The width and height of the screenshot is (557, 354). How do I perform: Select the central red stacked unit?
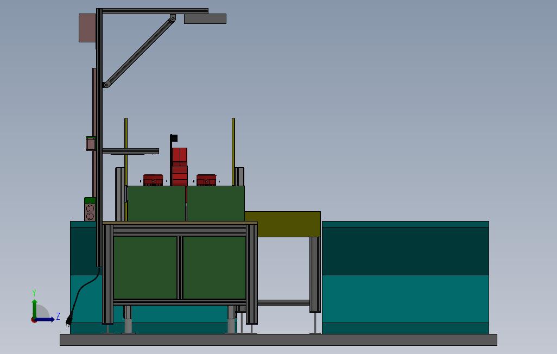tap(179, 167)
